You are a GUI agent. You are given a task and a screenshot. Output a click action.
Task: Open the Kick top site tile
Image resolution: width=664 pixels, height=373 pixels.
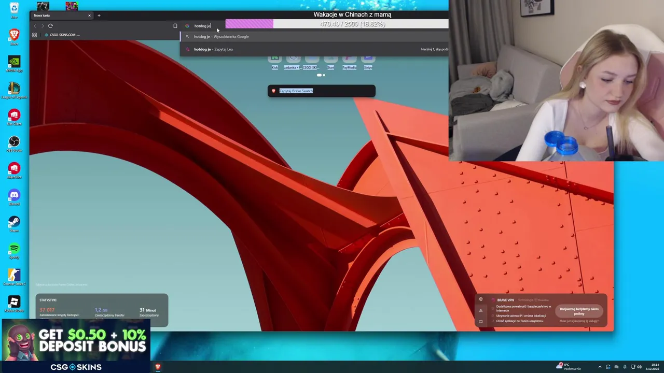[274, 63]
